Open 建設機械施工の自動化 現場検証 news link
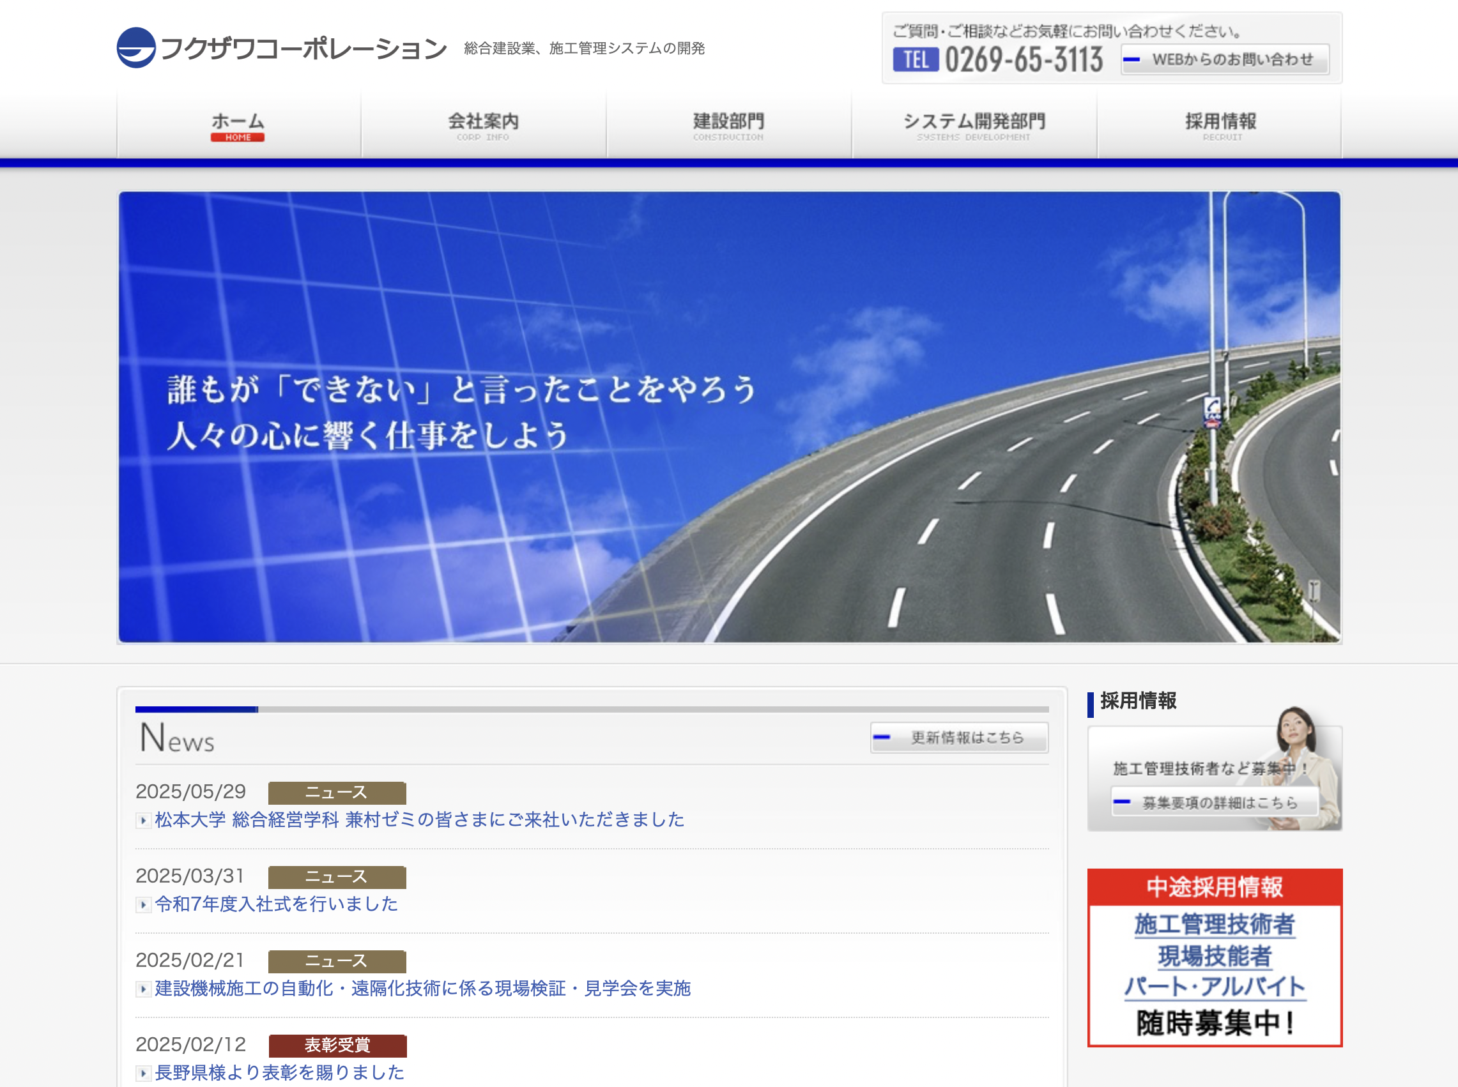Viewport: 1458px width, 1087px height. click(422, 988)
